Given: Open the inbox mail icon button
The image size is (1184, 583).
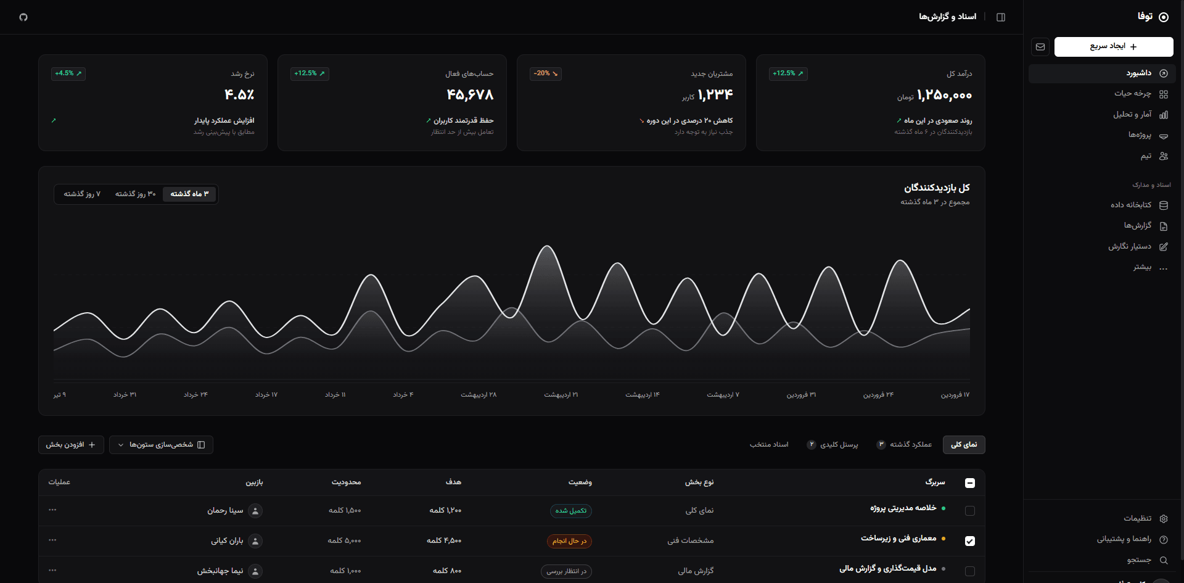Looking at the screenshot, I should click(1040, 47).
